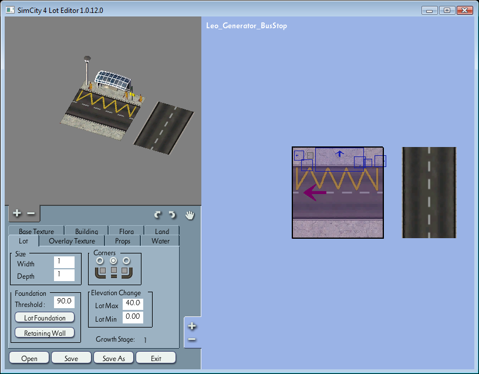The width and height of the screenshot is (479, 374).
Task: Zoom in the 3D preview with plus
Action: [17, 213]
